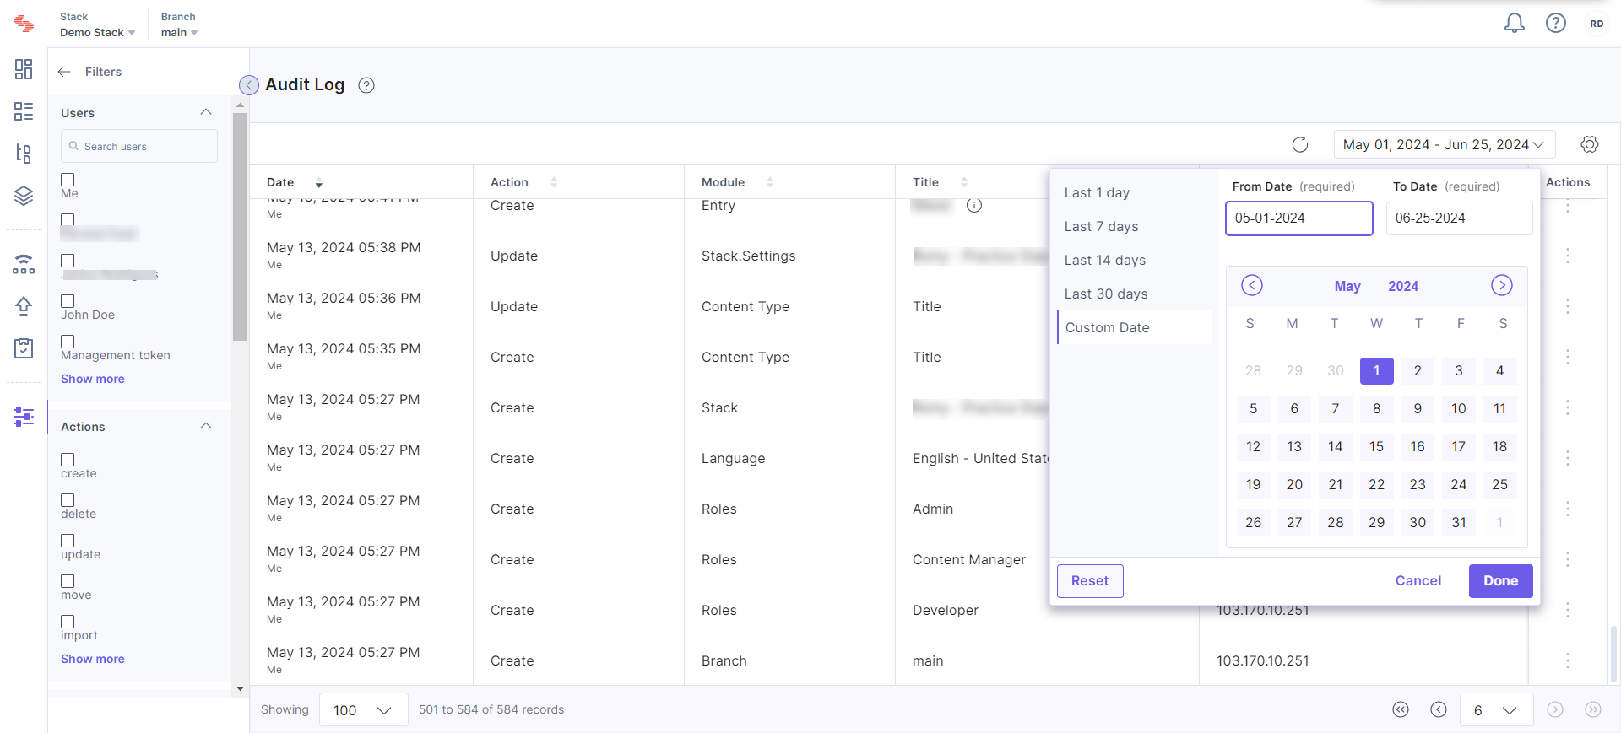1621x733 pixels.
Task: Click Cancel in date picker
Action: [x=1418, y=580]
